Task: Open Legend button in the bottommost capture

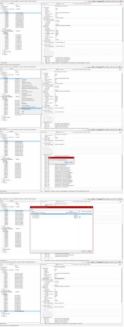Action: coord(120,265)
